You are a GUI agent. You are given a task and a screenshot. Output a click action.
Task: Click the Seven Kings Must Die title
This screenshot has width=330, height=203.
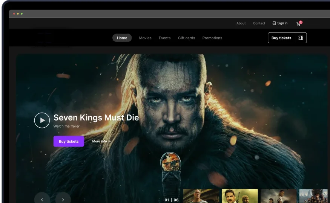[x=96, y=118]
